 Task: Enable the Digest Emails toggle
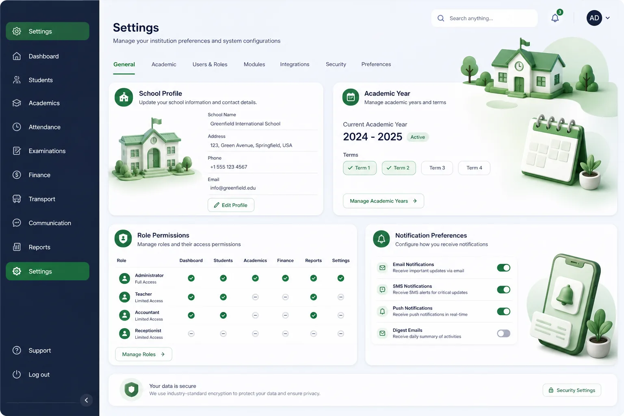pos(504,334)
